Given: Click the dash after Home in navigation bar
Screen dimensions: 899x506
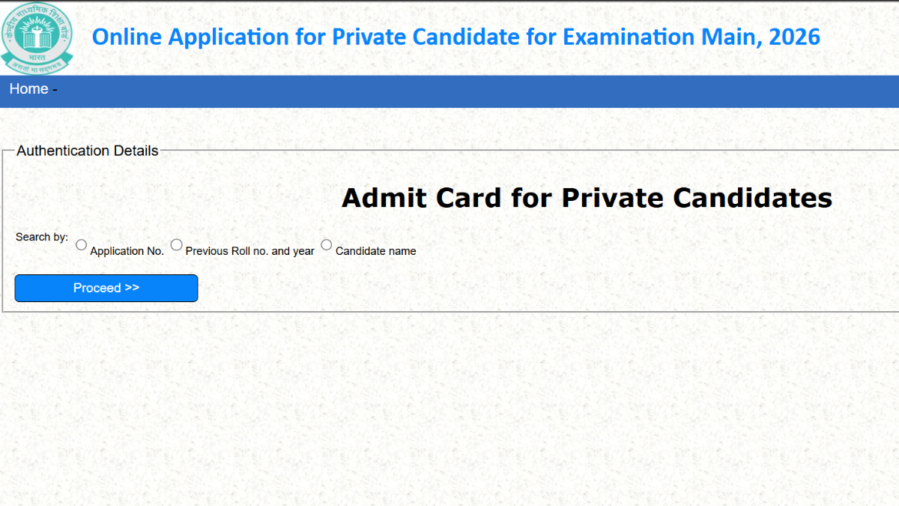Looking at the screenshot, I should [x=55, y=89].
